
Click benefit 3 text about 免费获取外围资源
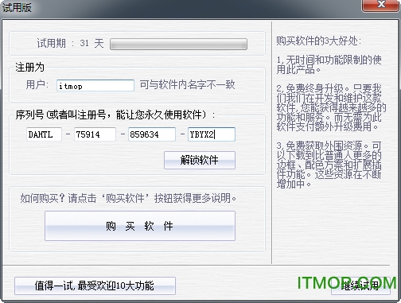tap(329, 165)
